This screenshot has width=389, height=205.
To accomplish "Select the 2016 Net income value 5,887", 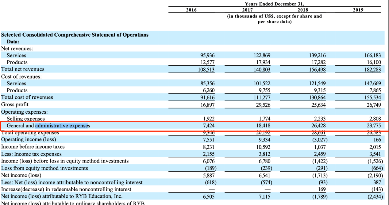I will click(x=209, y=175).
